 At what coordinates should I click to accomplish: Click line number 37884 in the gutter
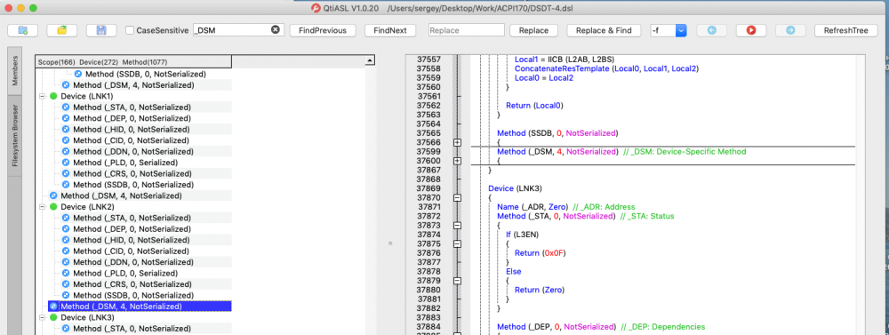[428, 326]
